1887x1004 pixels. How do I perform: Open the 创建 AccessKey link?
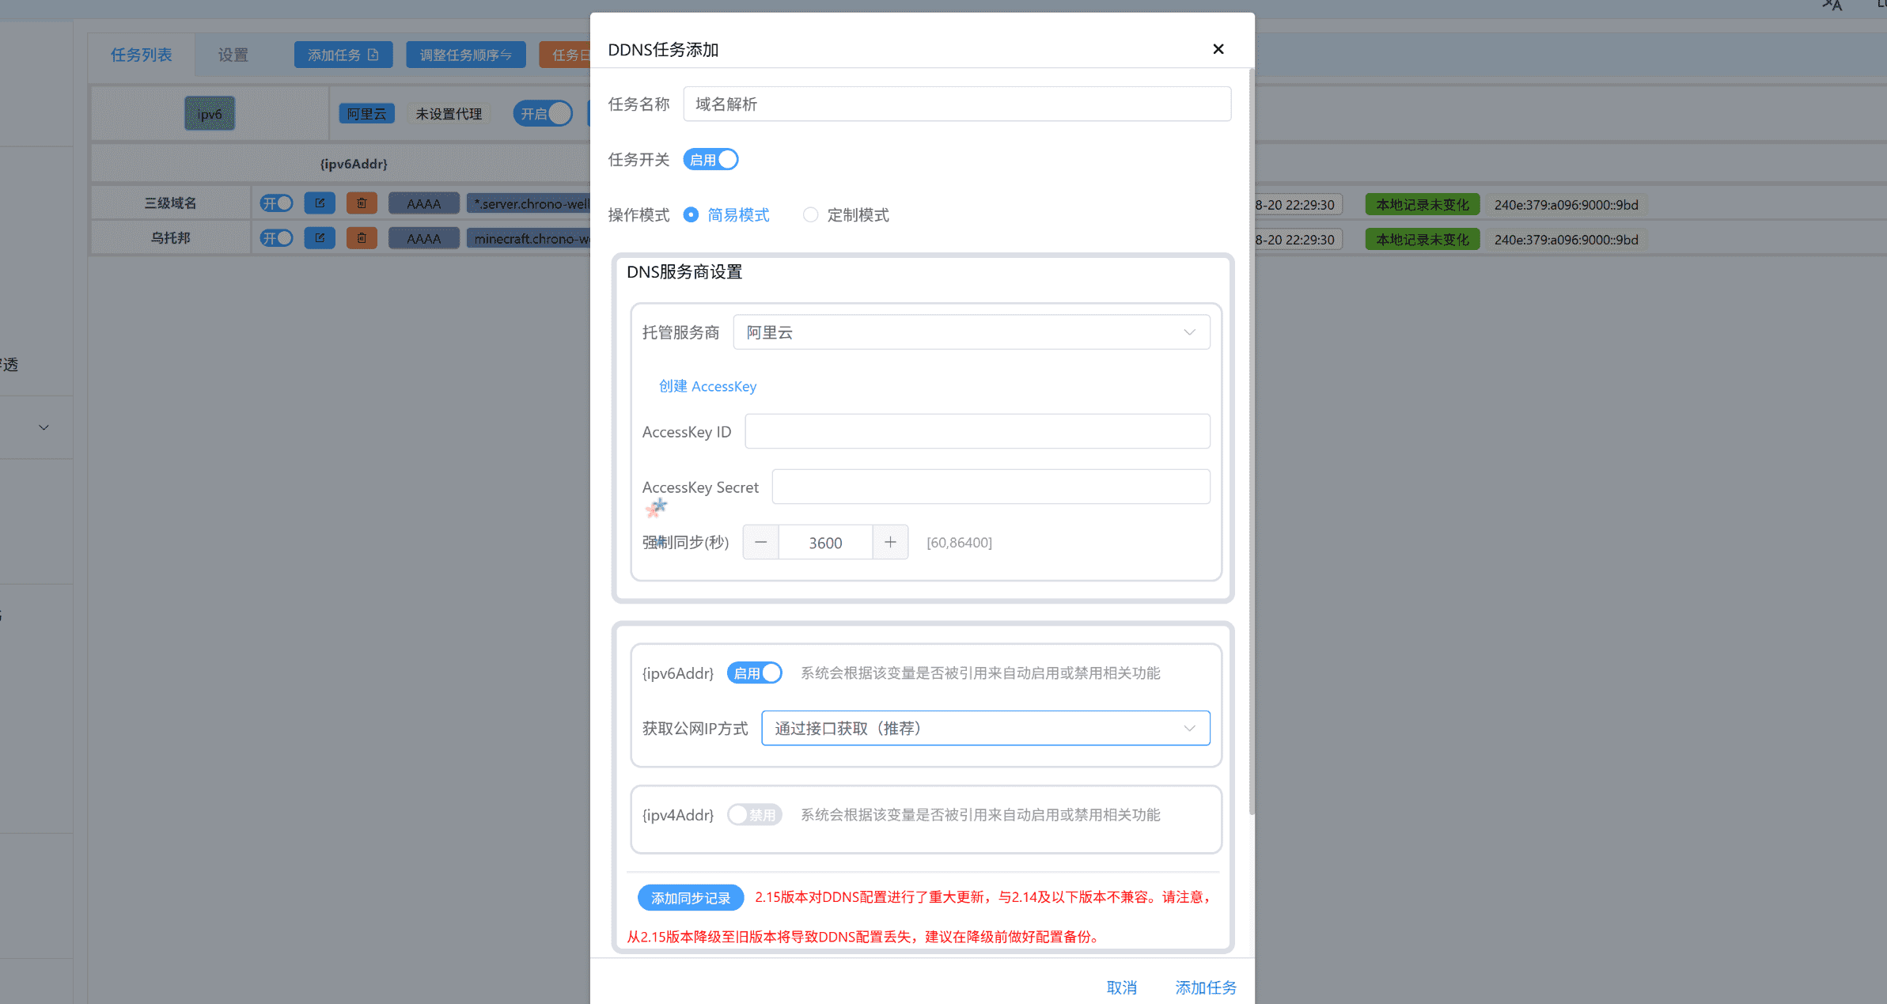coord(707,386)
